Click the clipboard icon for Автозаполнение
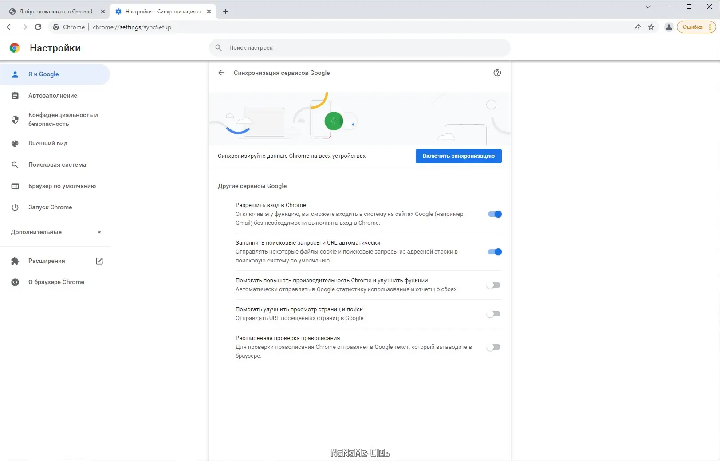The image size is (720, 461). tap(15, 95)
